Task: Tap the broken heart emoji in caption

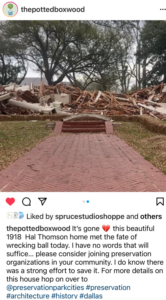Action: 106,228
